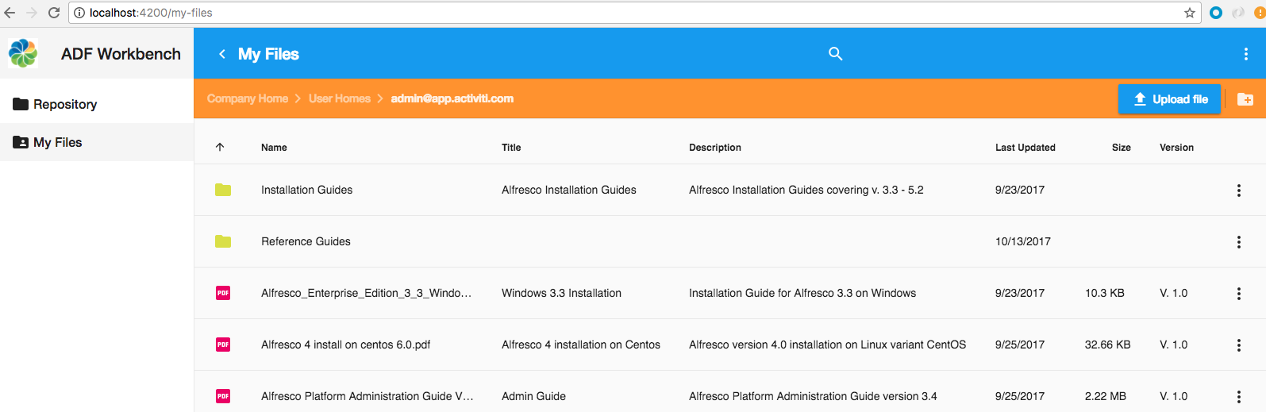Click the search magnifier icon in header
This screenshot has width=1266, height=412.
click(x=835, y=54)
